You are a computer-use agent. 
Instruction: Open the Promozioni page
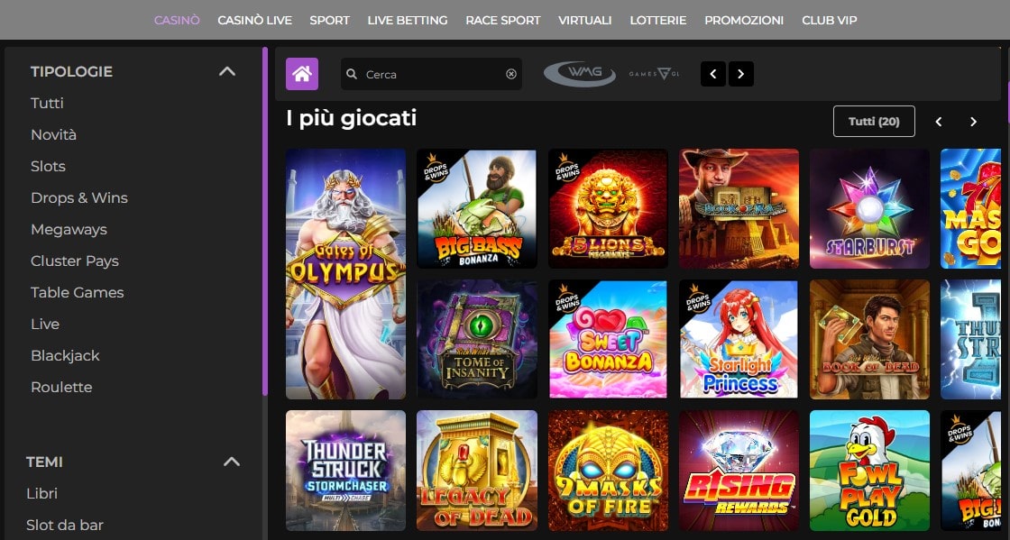pos(744,20)
